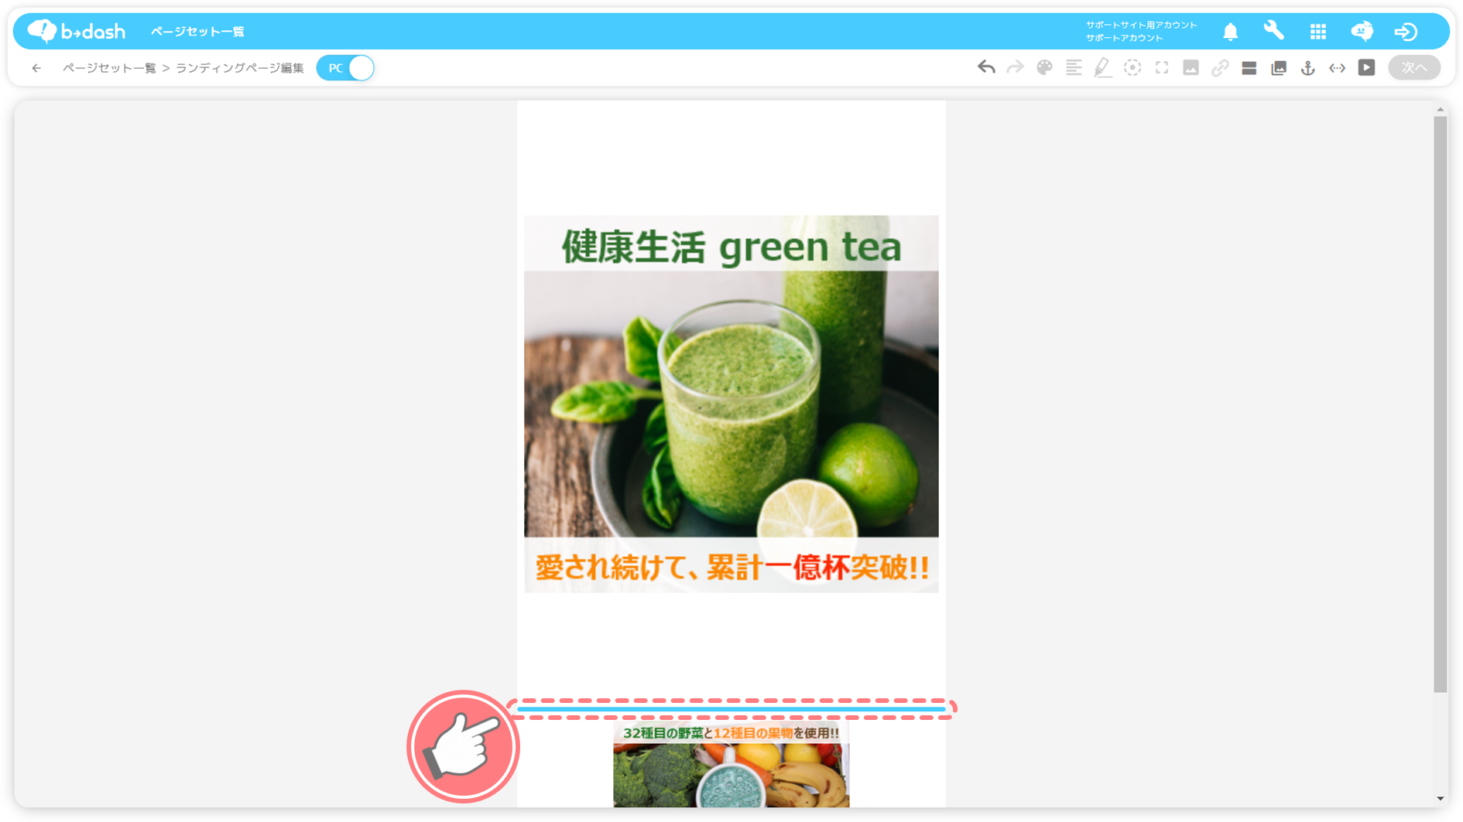The image size is (1463, 822).
Task: Click the scrollbar up arrow
Action: click(1440, 110)
